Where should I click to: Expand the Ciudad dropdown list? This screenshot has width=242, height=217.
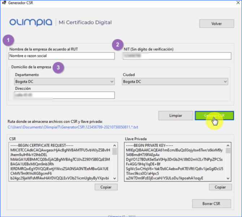[225, 82]
